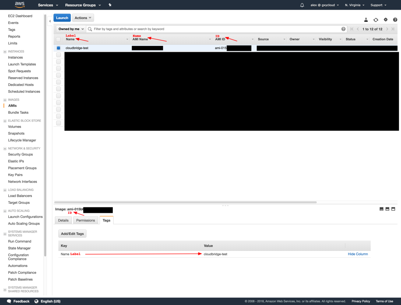Switch to the Details tab
The image size is (401, 305).
63,220
